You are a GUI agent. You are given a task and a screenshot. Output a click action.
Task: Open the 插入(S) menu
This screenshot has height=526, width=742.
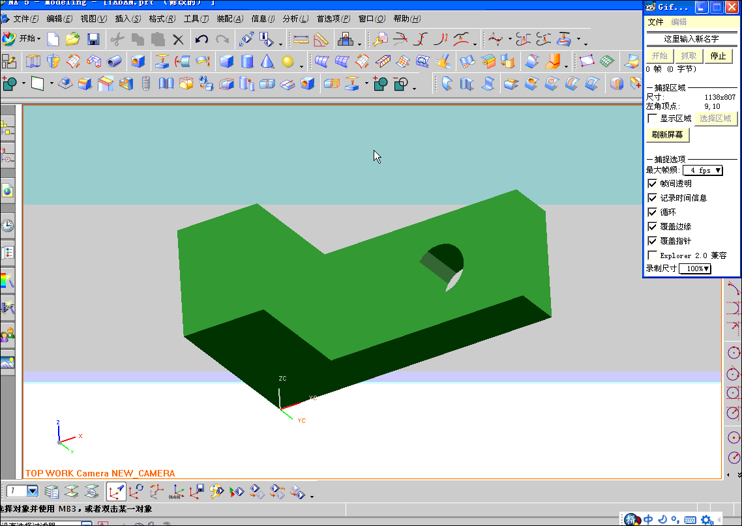click(x=128, y=19)
